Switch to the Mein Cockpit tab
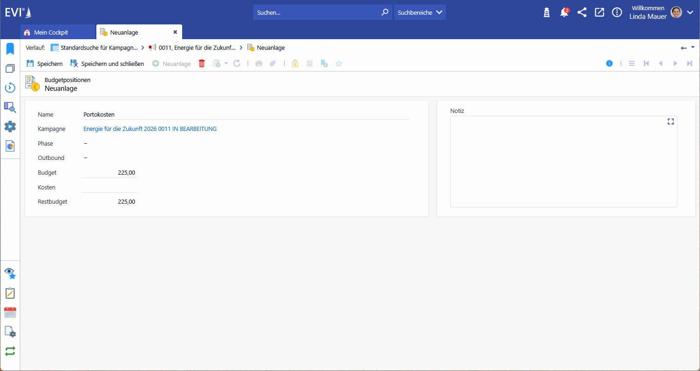The width and height of the screenshot is (700, 371). click(51, 32)
